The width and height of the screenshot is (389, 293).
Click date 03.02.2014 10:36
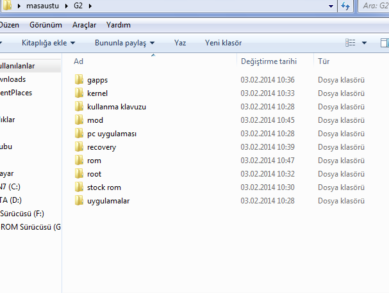[x=267, y=80]
